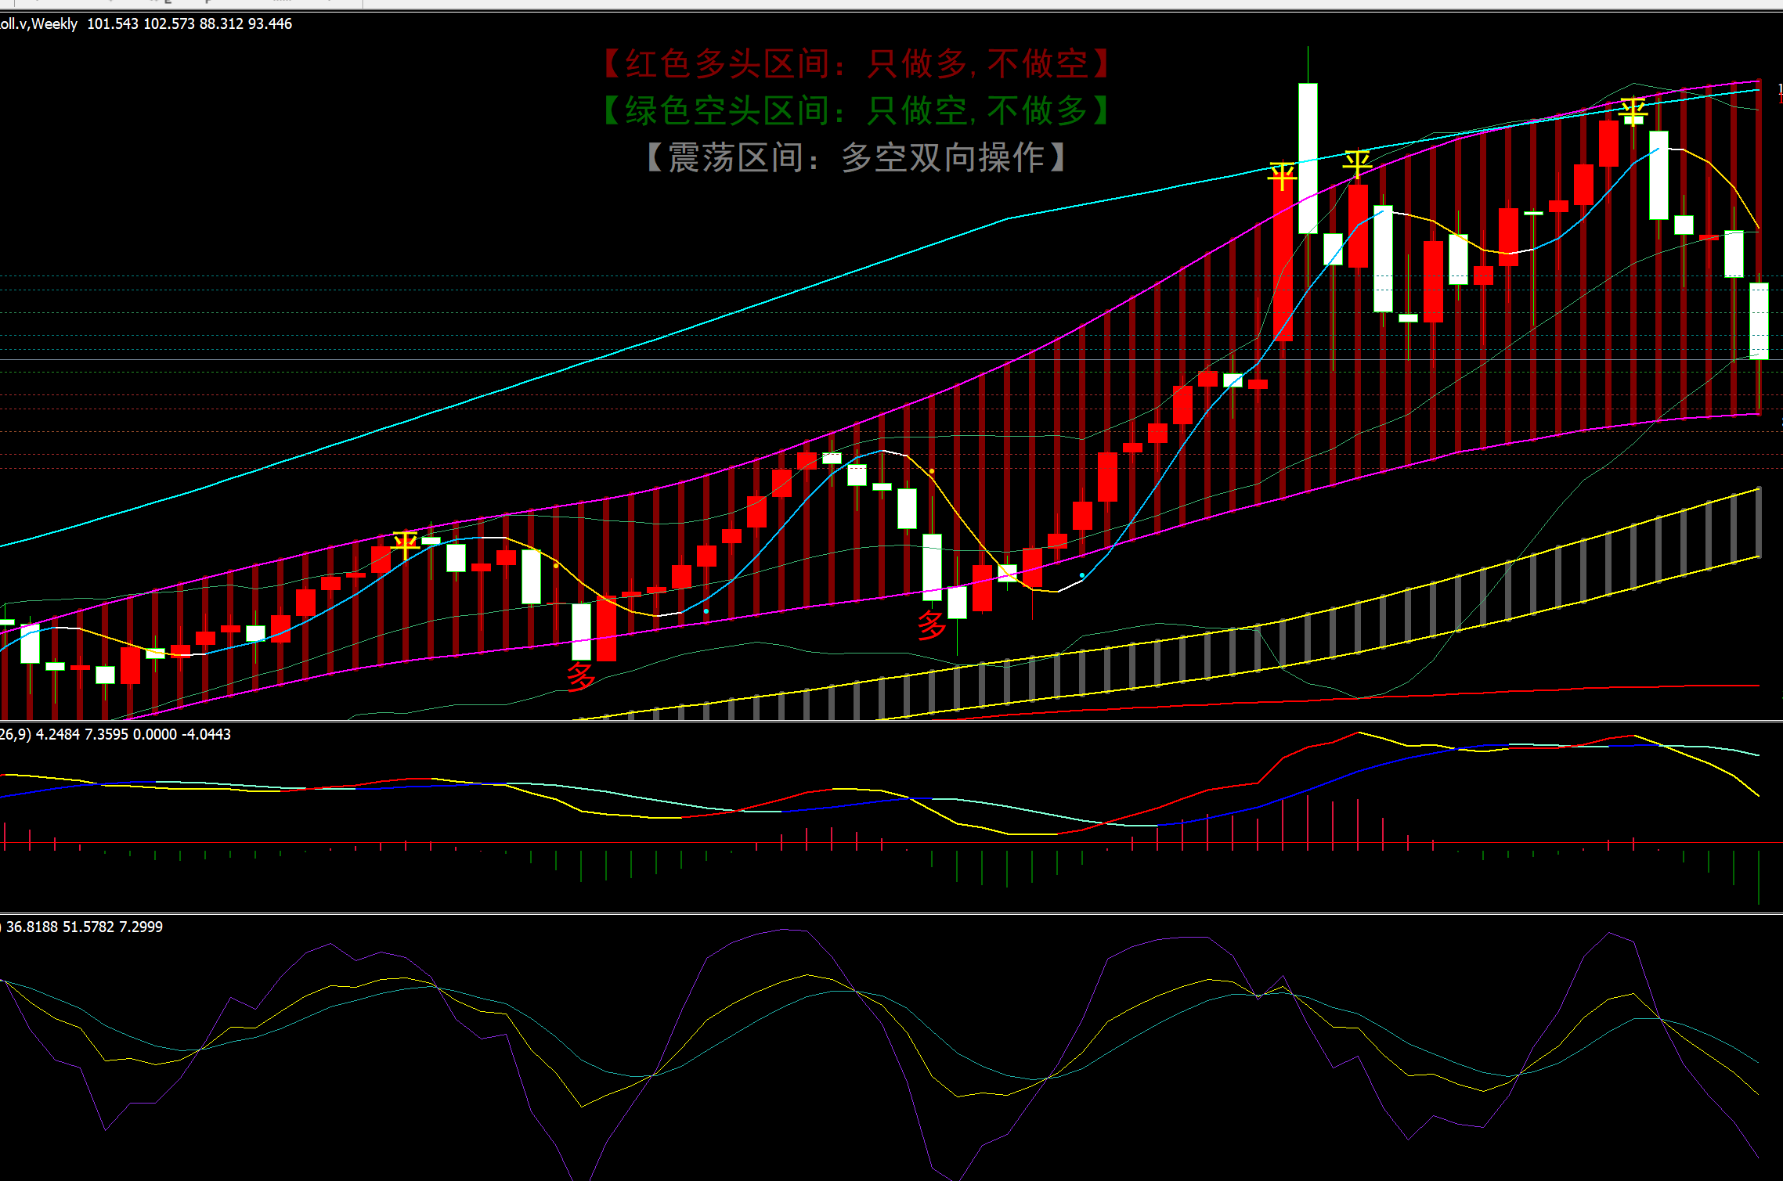Screen dimensions: 1783x1181
Task: Click the MACD indicator values label
Action: [116, 734]
